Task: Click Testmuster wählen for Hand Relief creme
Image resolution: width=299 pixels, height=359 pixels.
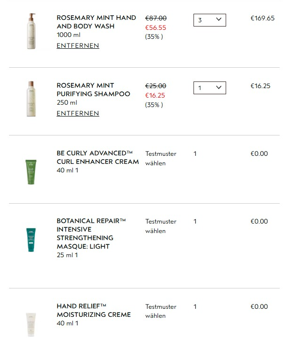Action: 160,311
